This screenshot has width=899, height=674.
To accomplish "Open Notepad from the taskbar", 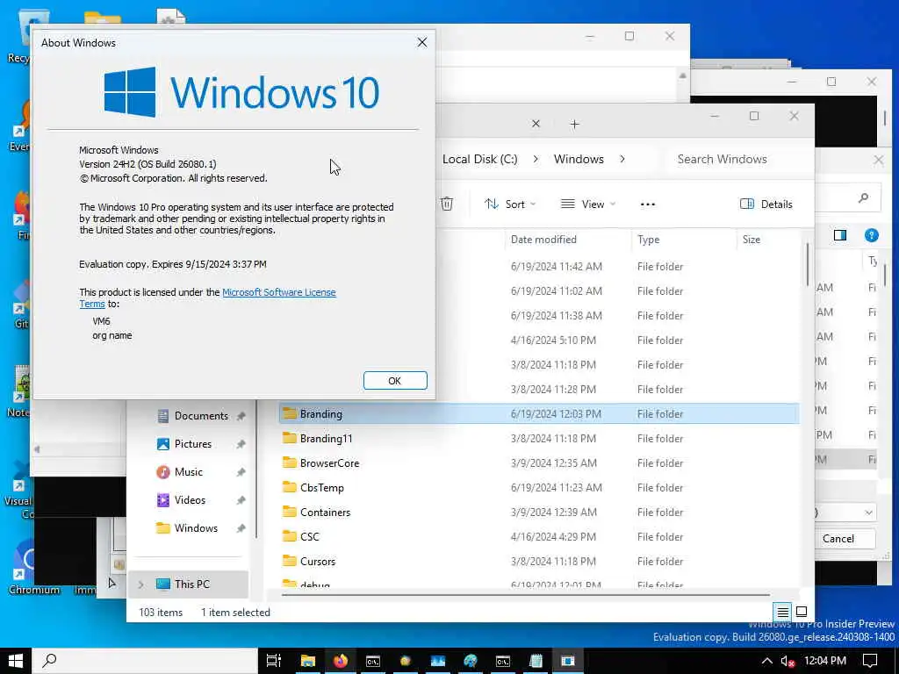I will click(x=536, y=661).
